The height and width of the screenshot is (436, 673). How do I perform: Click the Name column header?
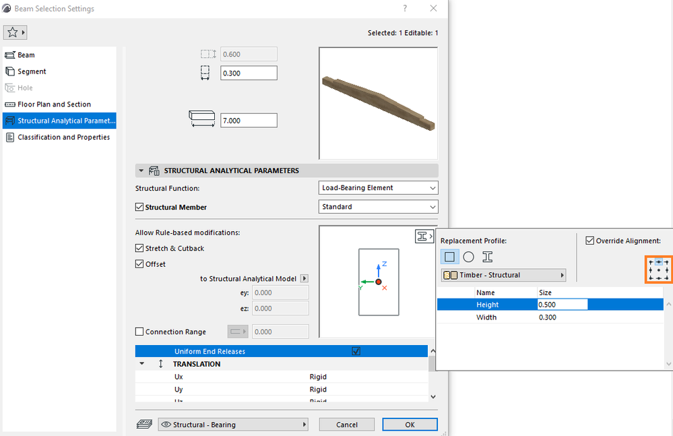point(486,292)
